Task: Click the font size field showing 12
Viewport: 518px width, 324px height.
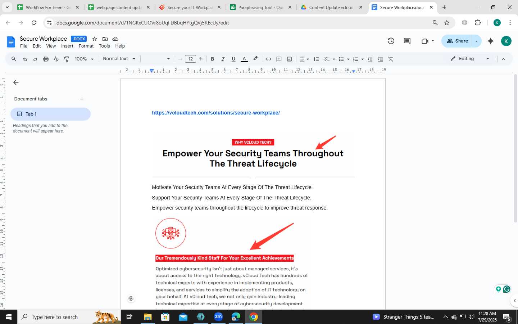Action: coord(190,59)
